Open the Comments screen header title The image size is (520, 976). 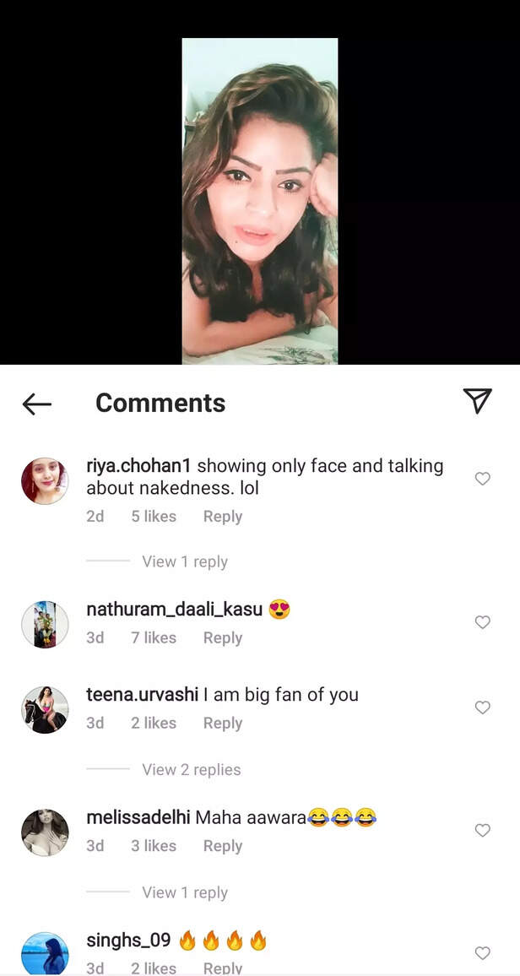[160, 403]
